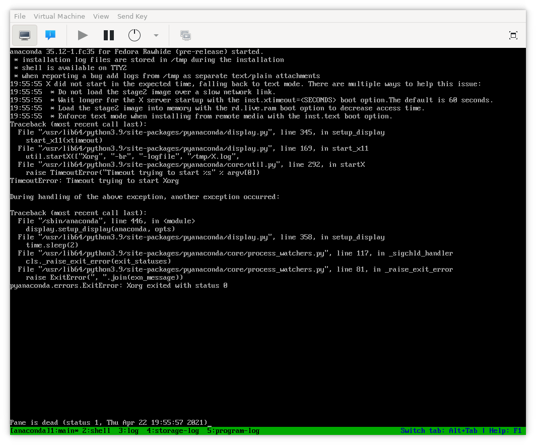Select the 3:log tmux tab

[x=128, y=430]
